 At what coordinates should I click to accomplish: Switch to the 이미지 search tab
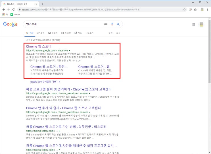(53, 33)
